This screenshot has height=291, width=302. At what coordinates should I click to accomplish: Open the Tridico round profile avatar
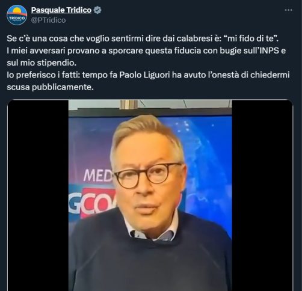[17, 15]
